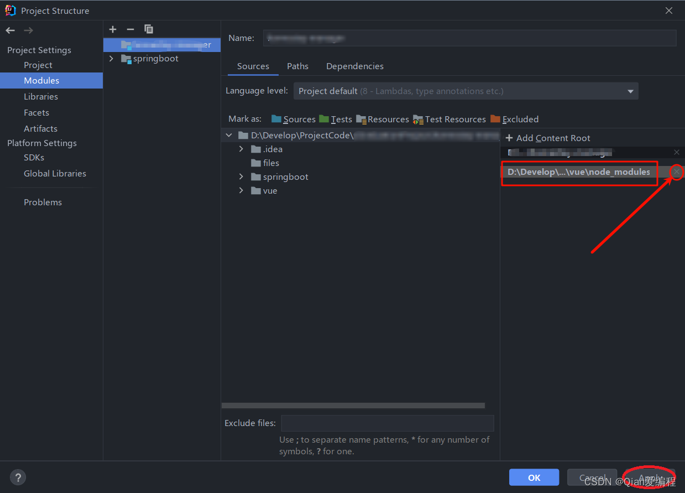
Task: Mark folder as Excluded
Action: [x=514, y=119]
